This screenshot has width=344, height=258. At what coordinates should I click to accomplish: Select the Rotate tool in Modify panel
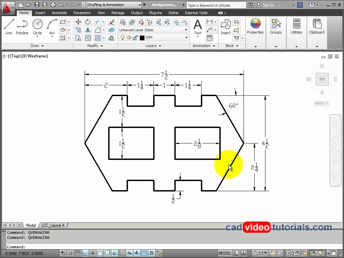[88, 22]
